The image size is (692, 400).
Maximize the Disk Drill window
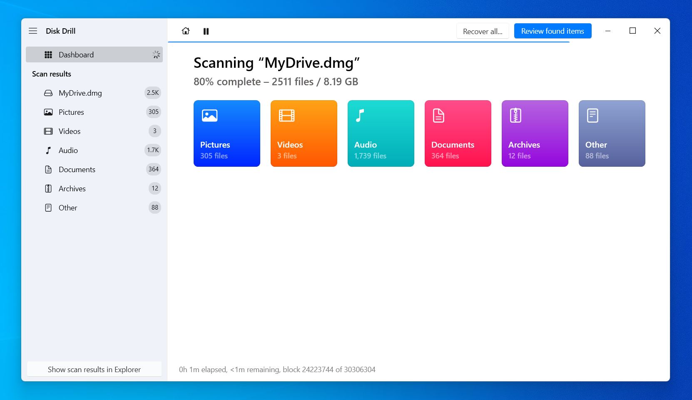[x=632, y=31]
